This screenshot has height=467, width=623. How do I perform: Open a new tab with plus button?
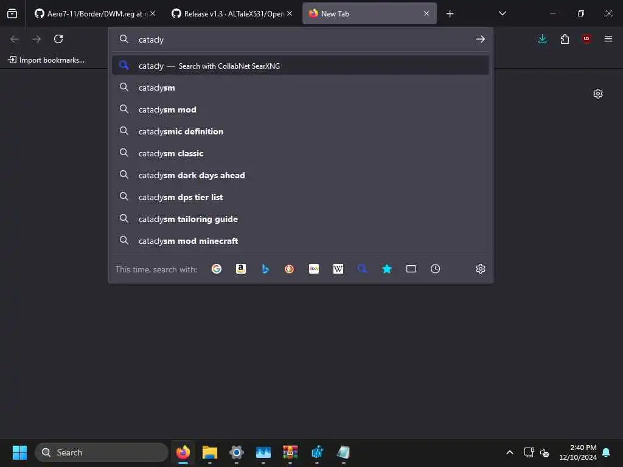click(450, 14)
